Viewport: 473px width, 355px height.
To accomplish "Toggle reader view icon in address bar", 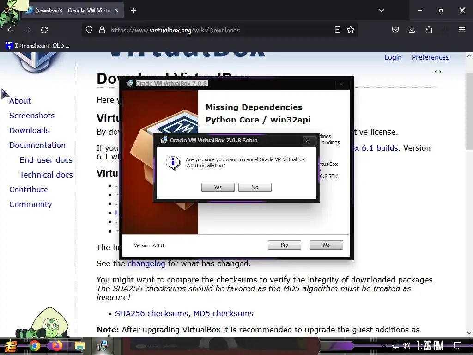I will click(338, 30).
